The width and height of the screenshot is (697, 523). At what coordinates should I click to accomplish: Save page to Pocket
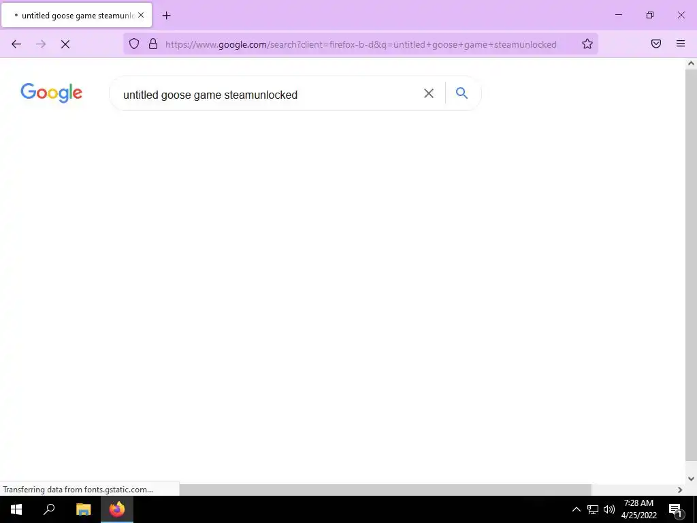[x=656, y=44]
